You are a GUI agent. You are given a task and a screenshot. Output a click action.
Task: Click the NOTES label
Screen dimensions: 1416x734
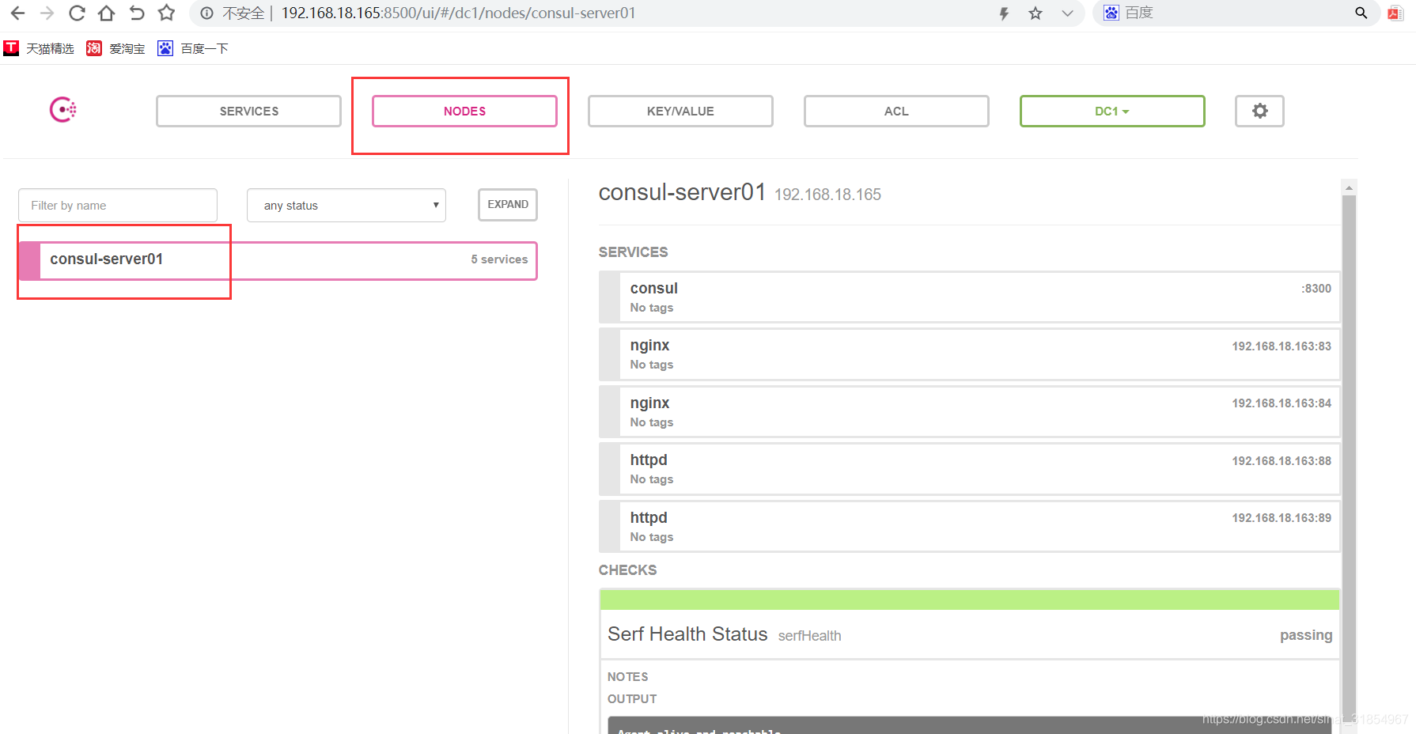(x=627, y=677)
